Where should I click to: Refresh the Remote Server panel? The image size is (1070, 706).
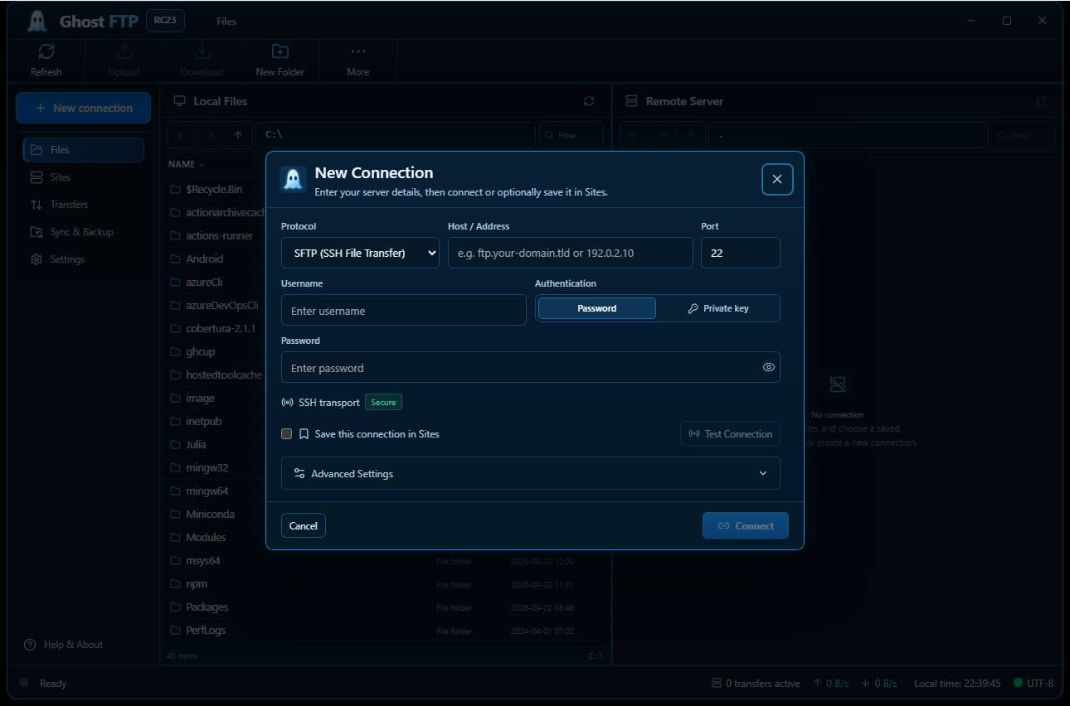pyautogui.click(x=1041, y=101)
